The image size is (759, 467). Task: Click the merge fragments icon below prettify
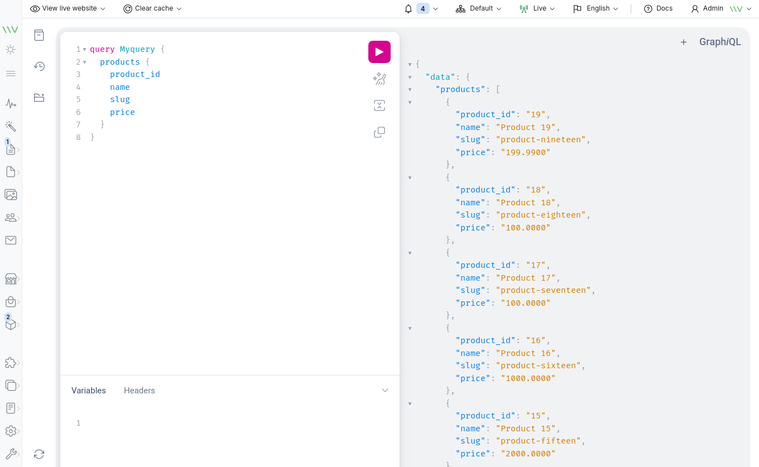pyautogui.click(x=379, y=105)
